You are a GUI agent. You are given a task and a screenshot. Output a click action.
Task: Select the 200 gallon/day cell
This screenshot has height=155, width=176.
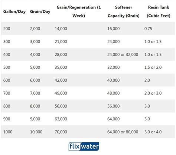7,29
